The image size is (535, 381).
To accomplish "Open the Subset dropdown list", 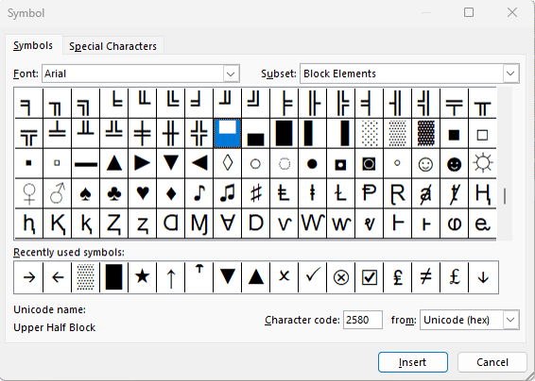I will (x=510, y=74).
